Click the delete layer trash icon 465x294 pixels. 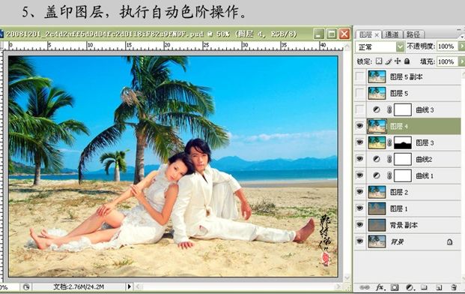(454, 287)
